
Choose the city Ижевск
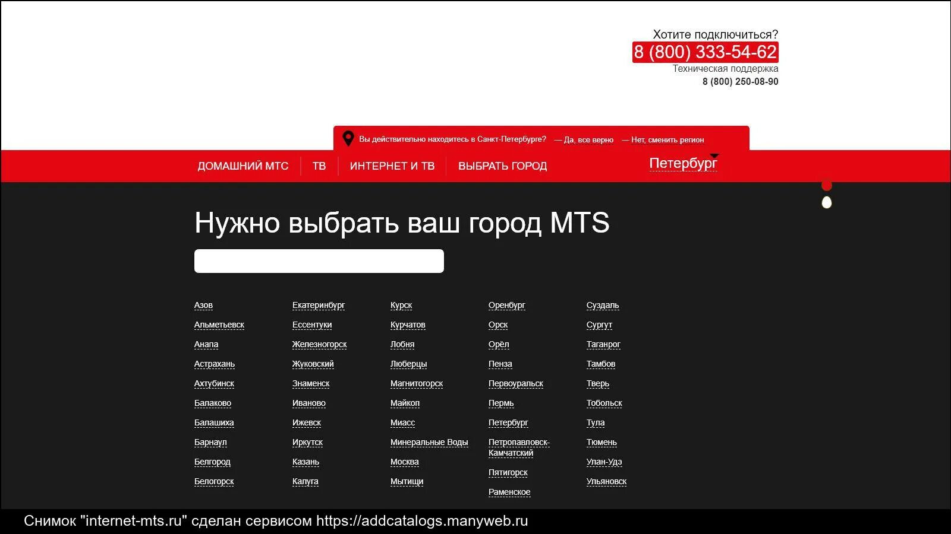[x=307, y=422]
